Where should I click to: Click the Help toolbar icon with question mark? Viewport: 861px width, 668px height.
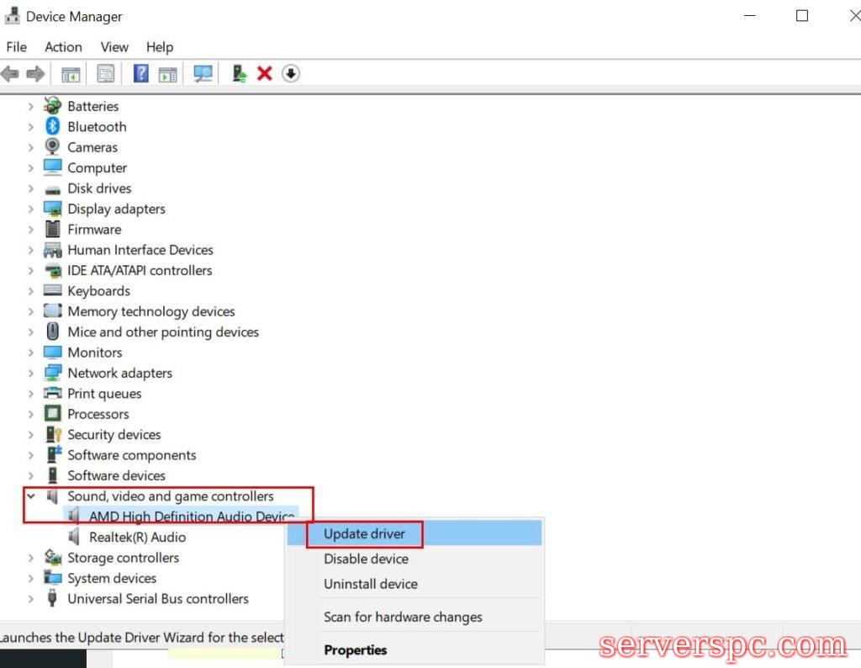[140, 74]
